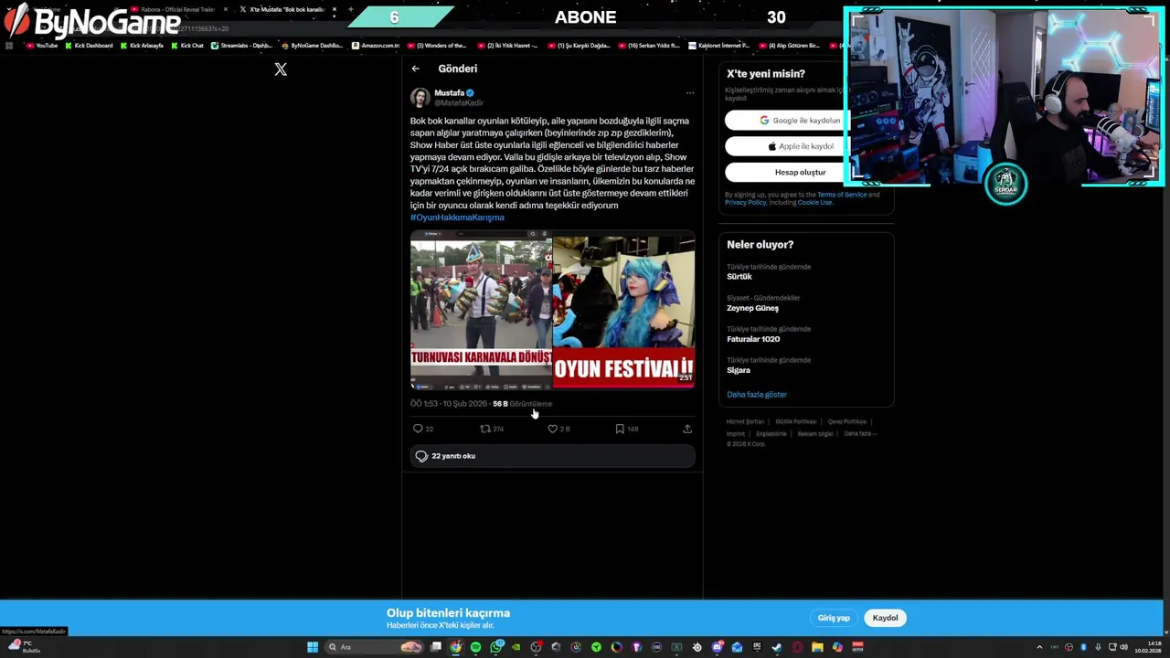Open the Kablonet İnternet bookmark
This screenshot has width=1170, height=658.
(719, 45)
